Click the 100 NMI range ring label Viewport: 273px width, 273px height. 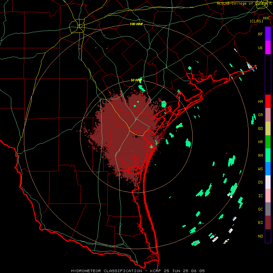pos(136,24)
